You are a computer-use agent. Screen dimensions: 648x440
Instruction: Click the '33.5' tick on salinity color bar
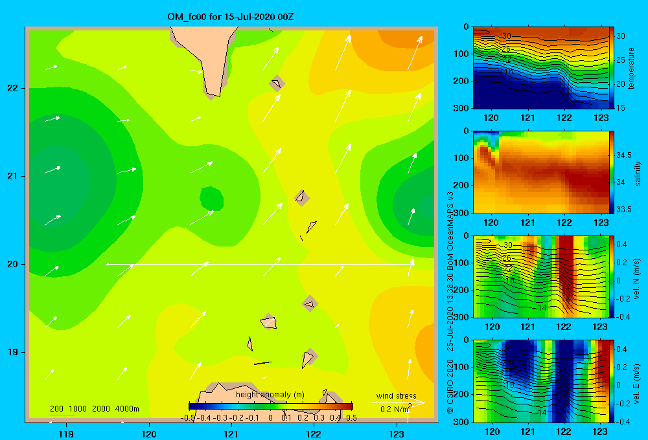(623, 209)
